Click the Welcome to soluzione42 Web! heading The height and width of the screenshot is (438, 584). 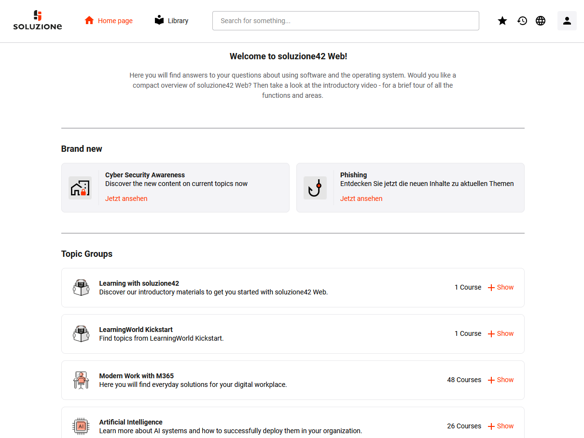click(x=289, y=56)
